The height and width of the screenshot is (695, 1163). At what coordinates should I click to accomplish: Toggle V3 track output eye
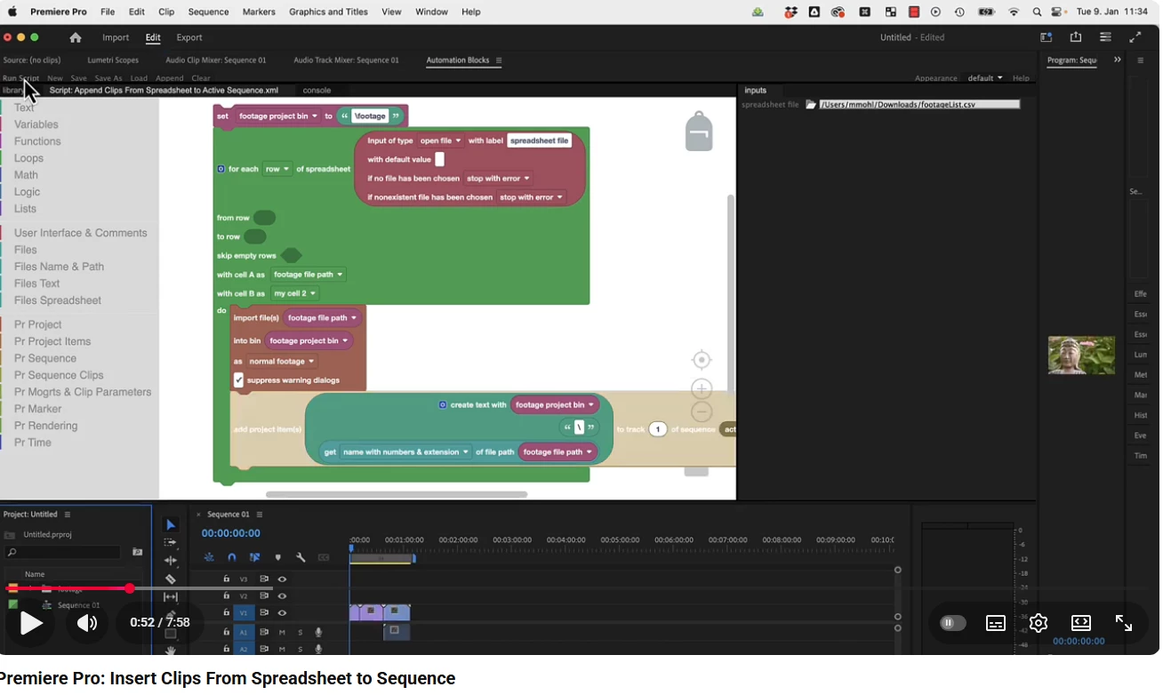(x=282, y=579)
